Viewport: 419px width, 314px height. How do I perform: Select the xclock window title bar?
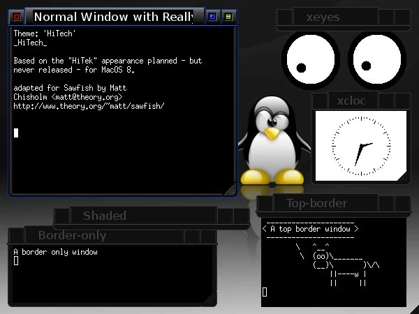coord(351,100)
